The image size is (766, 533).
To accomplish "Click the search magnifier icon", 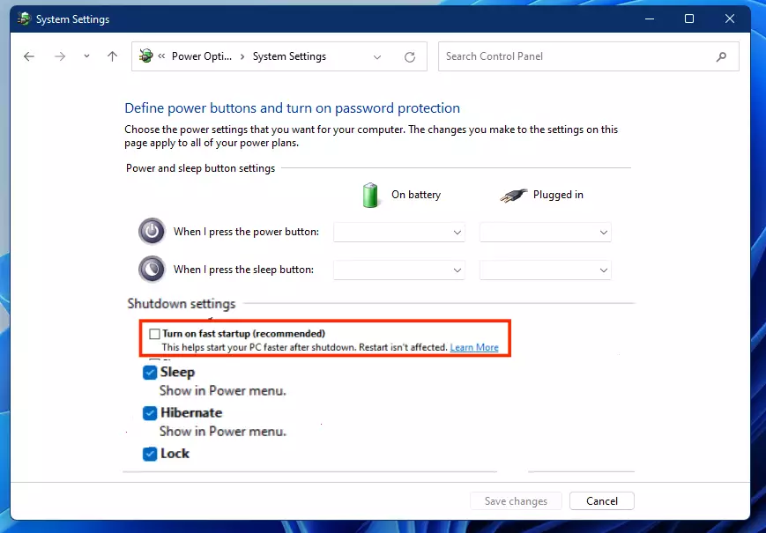I will point(721,57).
